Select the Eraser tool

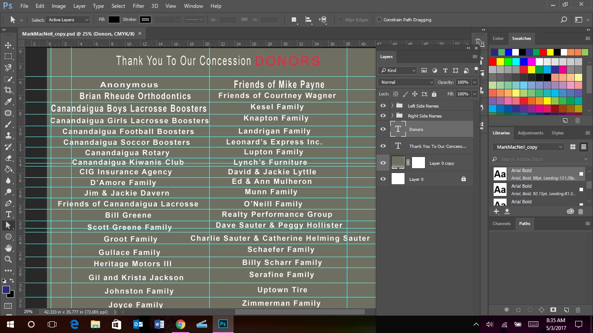tap(8, 158)
